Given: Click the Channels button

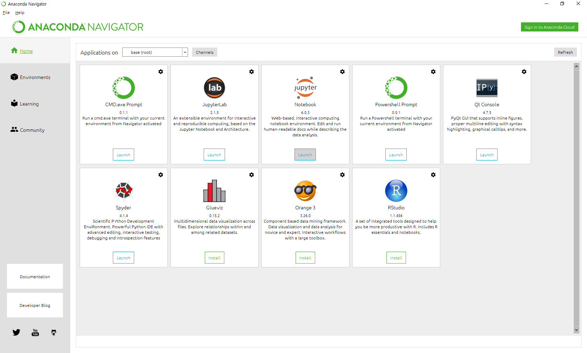Looking at the screenshot, I should 205,52.
